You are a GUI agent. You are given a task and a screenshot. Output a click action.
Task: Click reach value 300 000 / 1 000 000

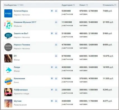pos(88,90)
